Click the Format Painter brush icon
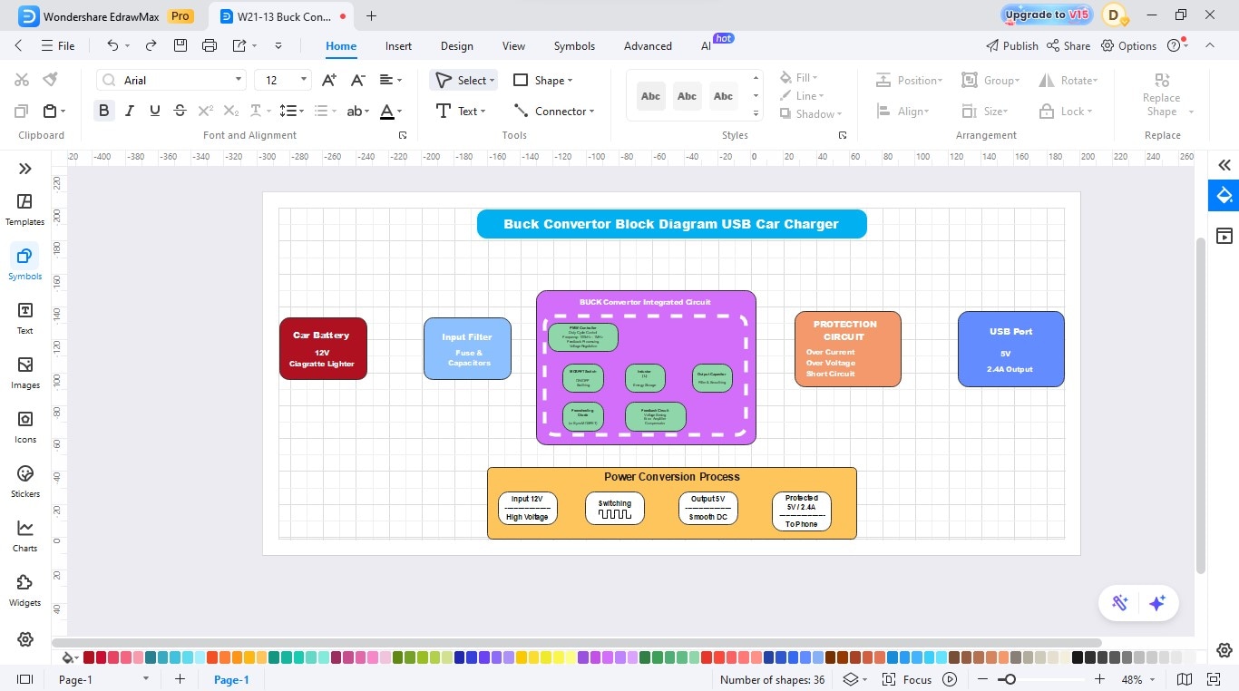The image size is (1239, 691). (x=50, y=80)
